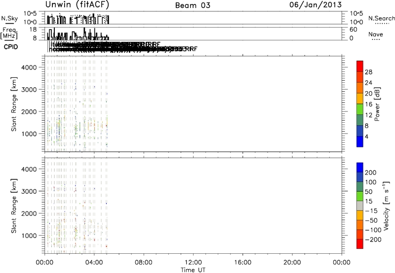Click the '12:00' time tick label

coord(193,263)
